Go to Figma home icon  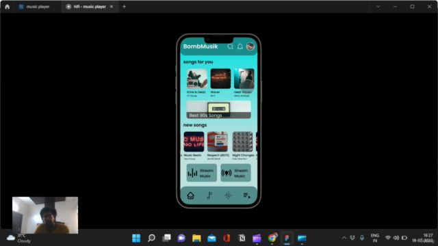[8, 7]
